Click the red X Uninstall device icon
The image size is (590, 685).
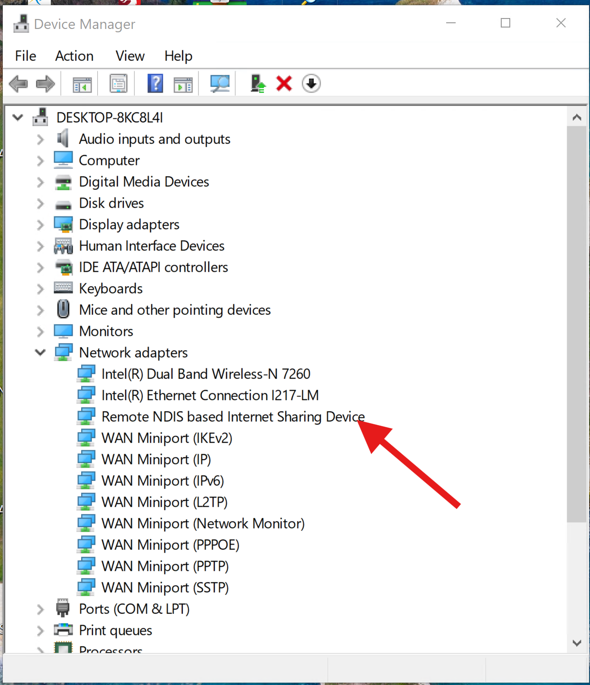click(x=284, y=84)
